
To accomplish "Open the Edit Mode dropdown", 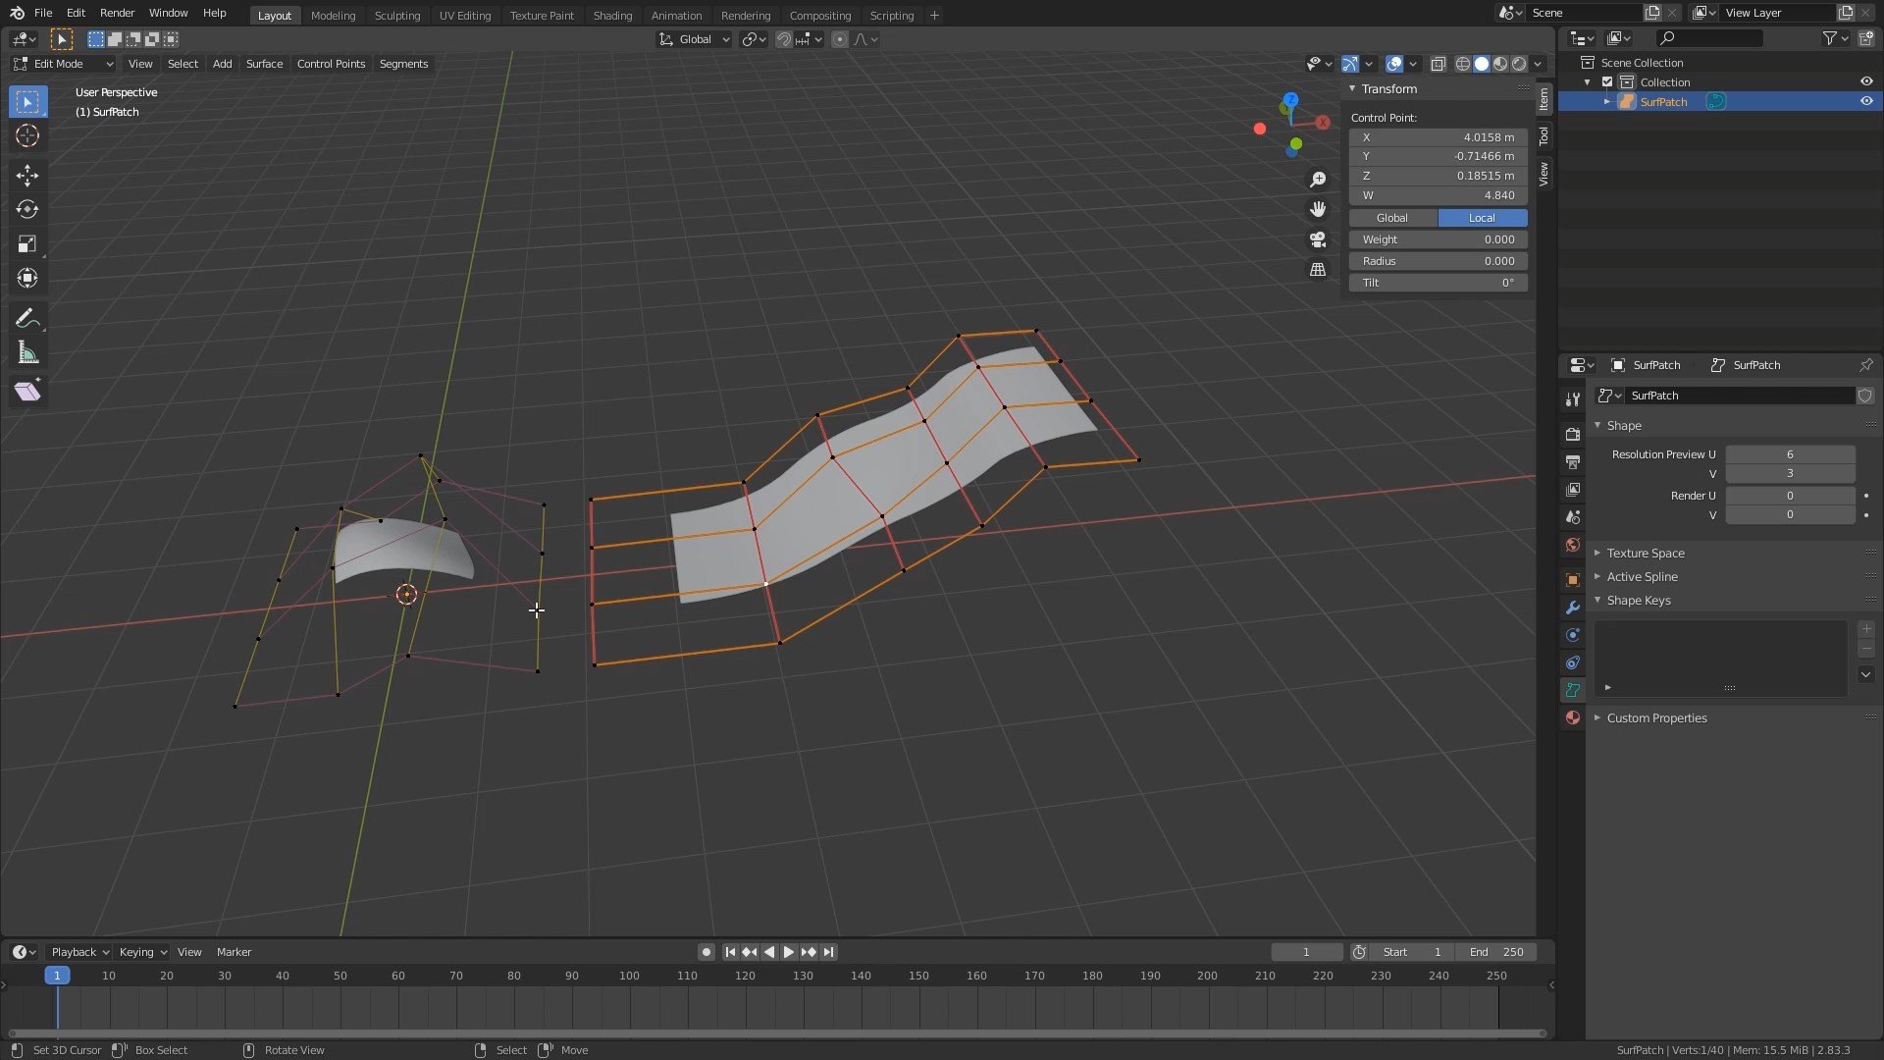I will click(64, 64).
